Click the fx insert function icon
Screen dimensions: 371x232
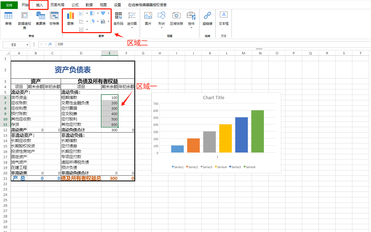[50, 44]
